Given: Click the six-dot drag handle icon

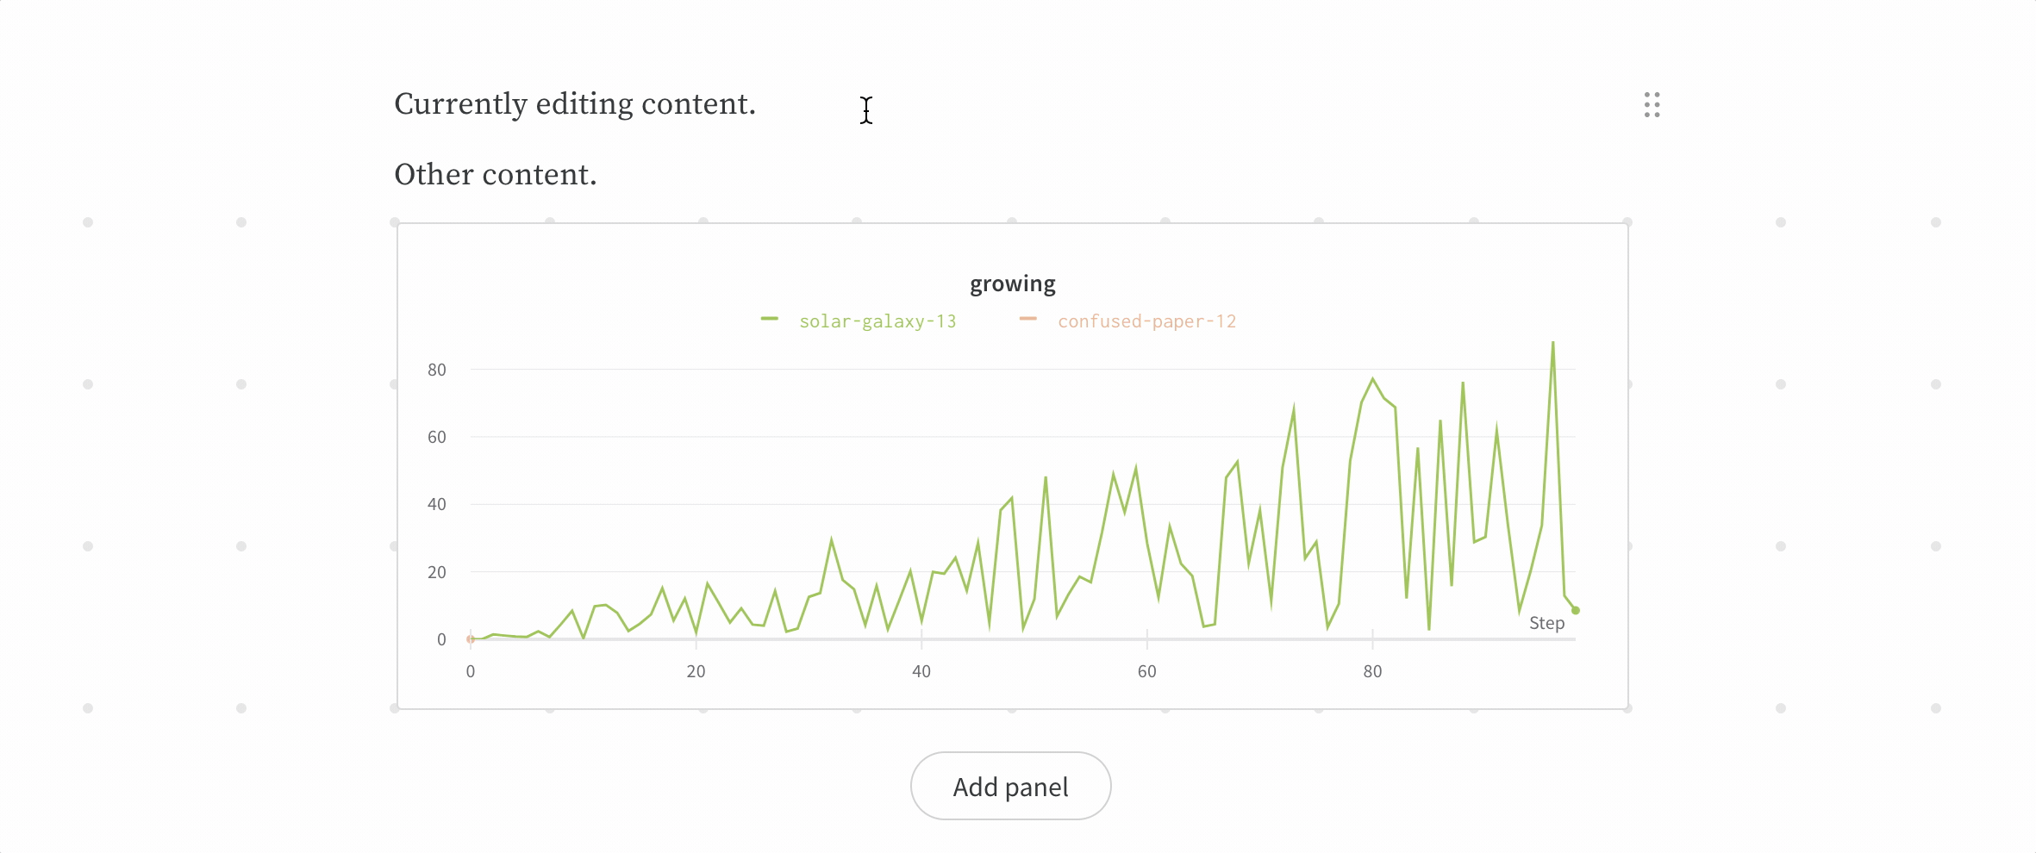Looking at the screenshot, I should [1652, 105].
